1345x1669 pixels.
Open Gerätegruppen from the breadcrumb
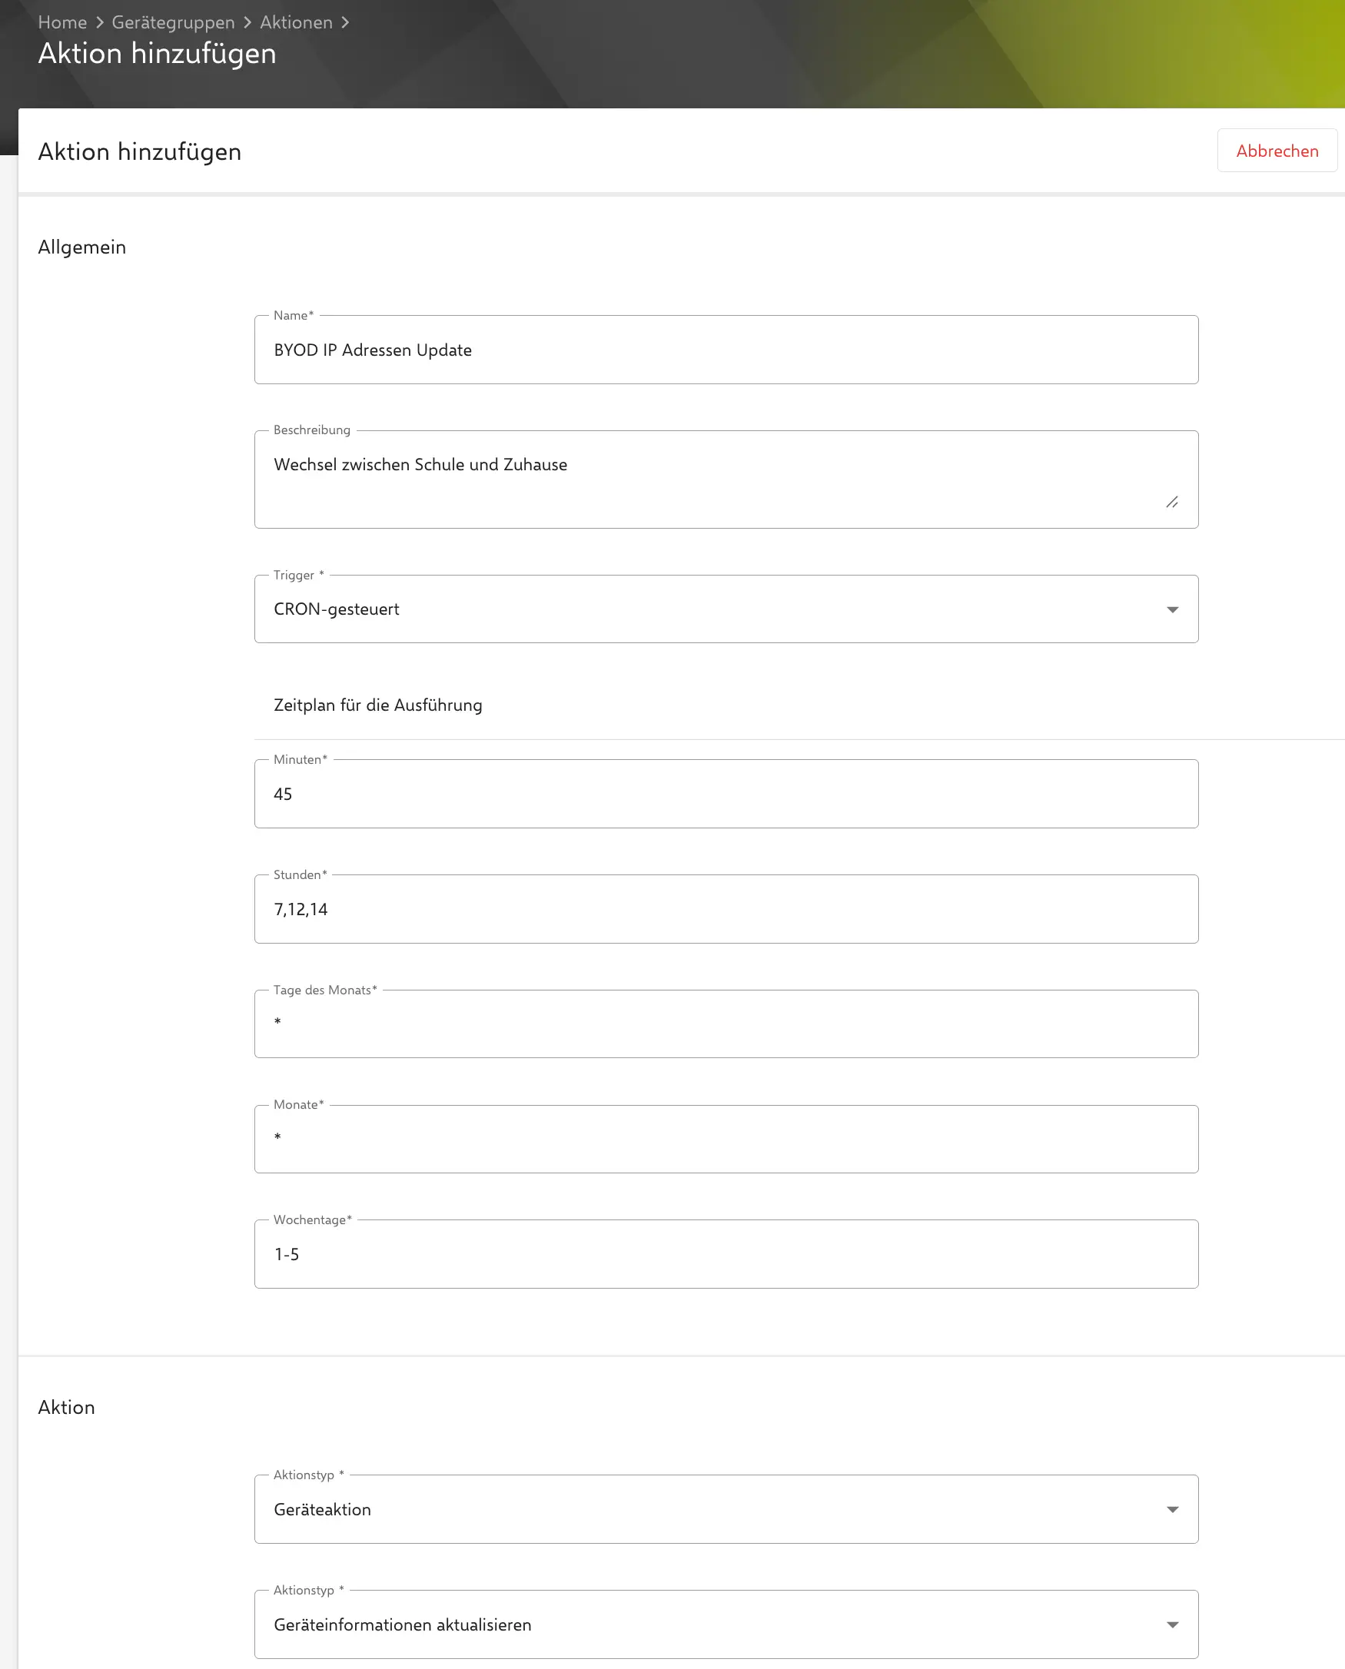[x=172, y=22]
